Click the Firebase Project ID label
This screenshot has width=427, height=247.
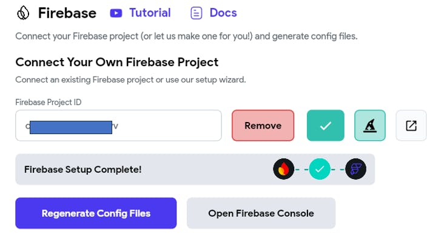(49, 102)
